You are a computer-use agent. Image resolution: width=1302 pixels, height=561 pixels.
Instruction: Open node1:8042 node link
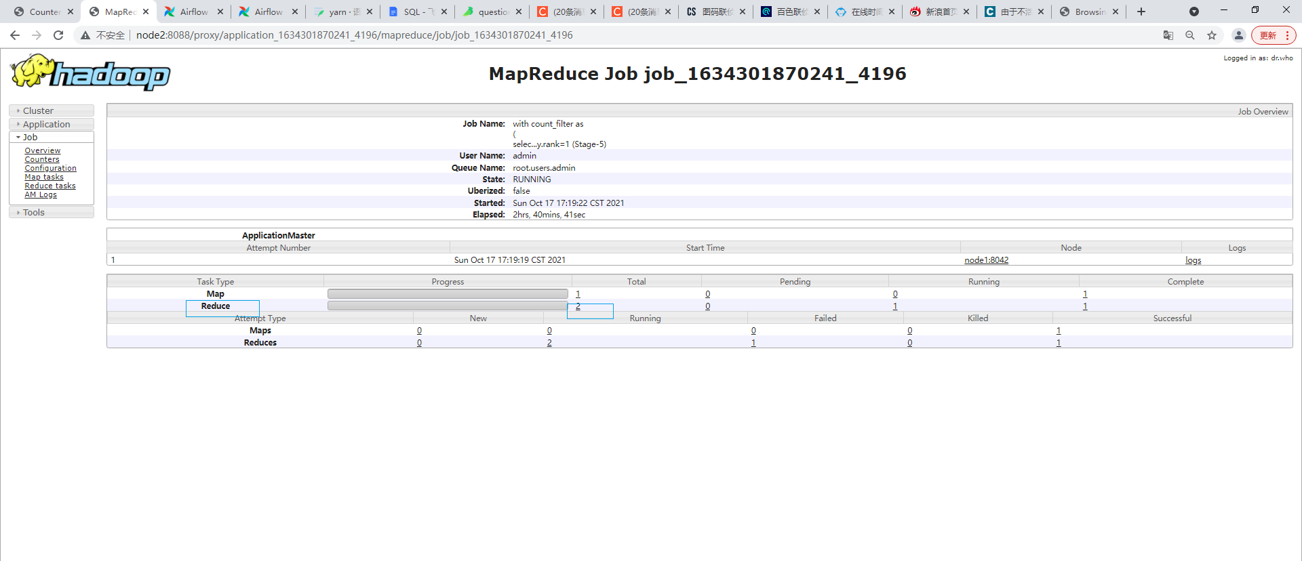coord(986,260)
